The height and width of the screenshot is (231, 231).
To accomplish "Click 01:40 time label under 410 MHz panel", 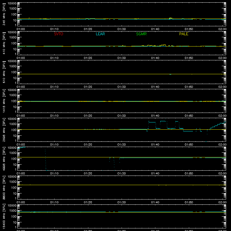I will point(155,58).
